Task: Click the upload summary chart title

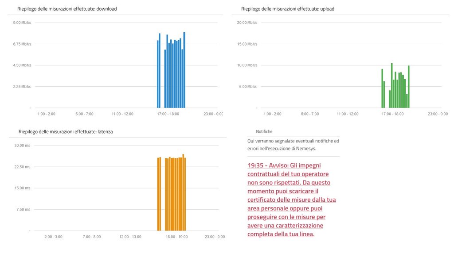Action: click(x=288, y=9)
